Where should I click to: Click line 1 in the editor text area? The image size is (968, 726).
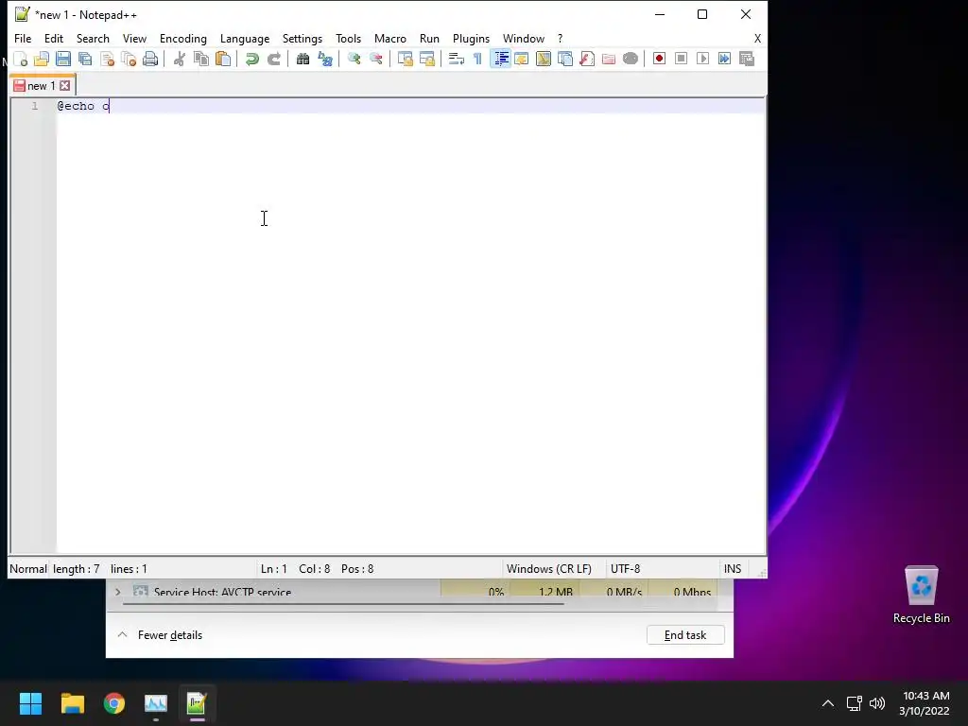410,106
